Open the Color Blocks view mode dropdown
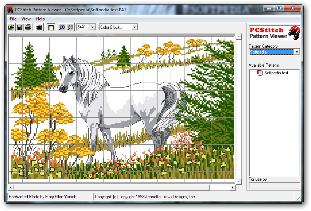Screen dimensions: 311x211 coord(135,27)
